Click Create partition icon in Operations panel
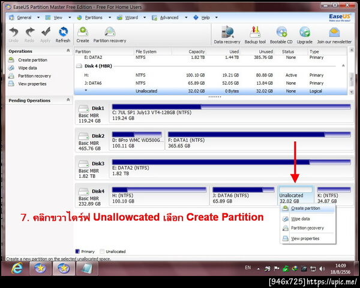This screenshot has height=288, width=360. coord(11,60)
